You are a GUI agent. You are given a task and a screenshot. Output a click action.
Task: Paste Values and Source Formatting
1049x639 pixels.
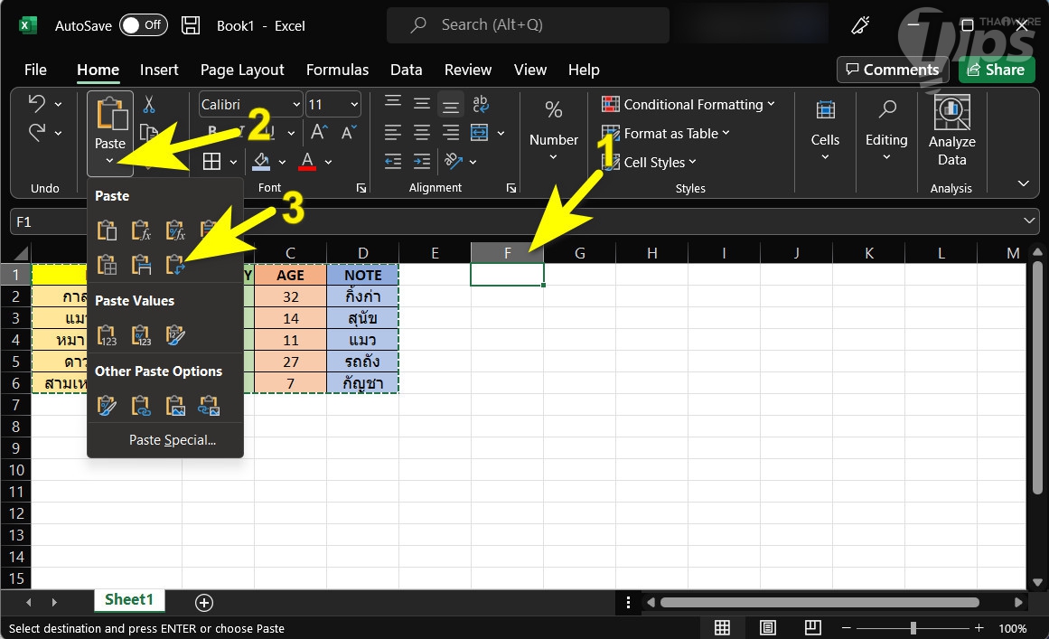click(x=175, y=335)
